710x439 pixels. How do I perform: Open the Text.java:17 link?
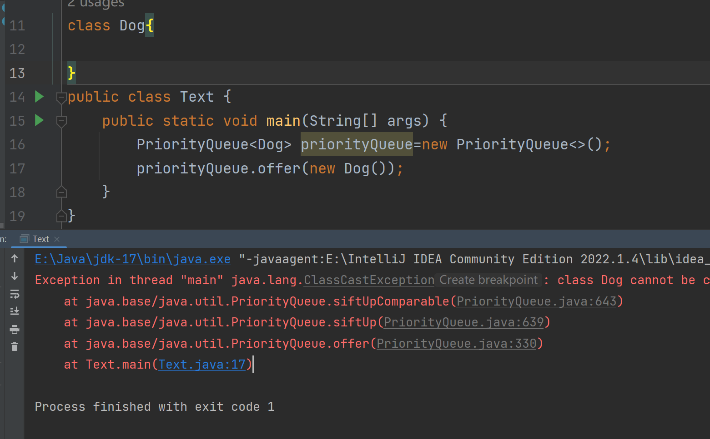click(x=202, y=365)
